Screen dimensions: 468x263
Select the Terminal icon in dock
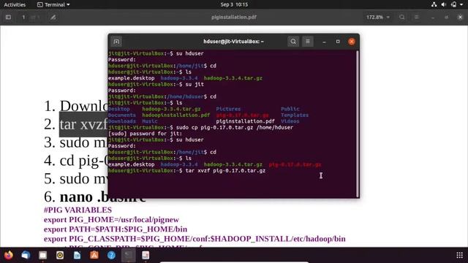(129, 255)
